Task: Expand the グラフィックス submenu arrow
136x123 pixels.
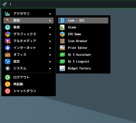Action: pyautogui.click(x=50, y=34)
